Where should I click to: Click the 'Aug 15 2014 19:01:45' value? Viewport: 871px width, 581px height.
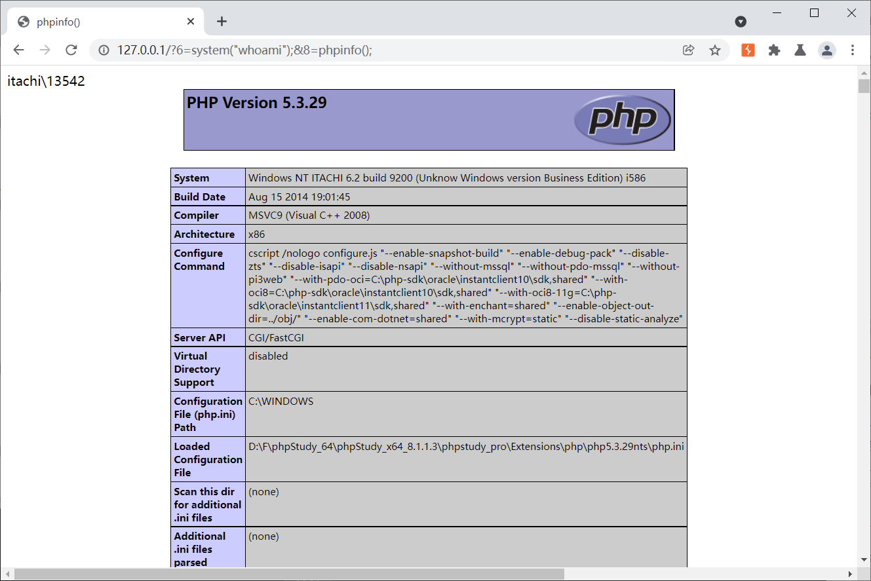tap(299, 197)
